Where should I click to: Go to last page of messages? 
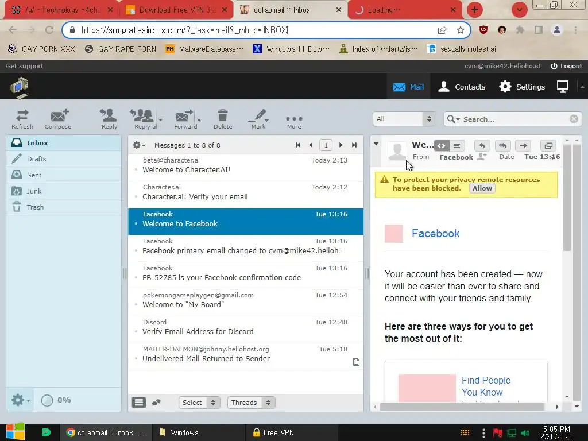[354, 145]
